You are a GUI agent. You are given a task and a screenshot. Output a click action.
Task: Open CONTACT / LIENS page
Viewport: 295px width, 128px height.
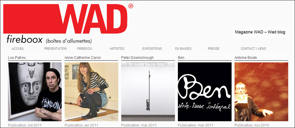pos(253,49)
